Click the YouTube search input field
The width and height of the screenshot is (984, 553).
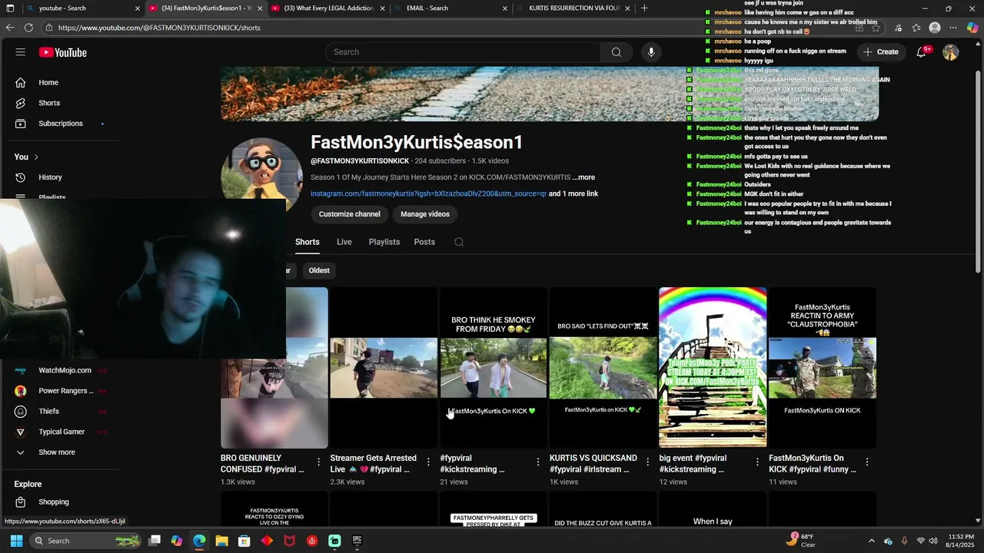coord(464,52)
